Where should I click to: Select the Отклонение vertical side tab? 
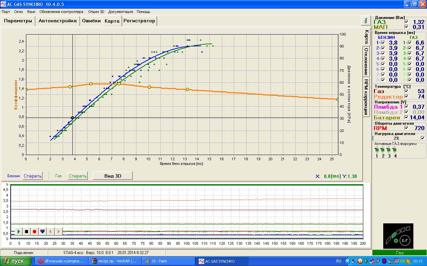pos(366,62)
